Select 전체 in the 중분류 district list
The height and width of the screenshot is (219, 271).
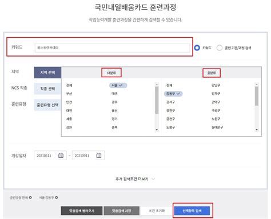[169, 85]
